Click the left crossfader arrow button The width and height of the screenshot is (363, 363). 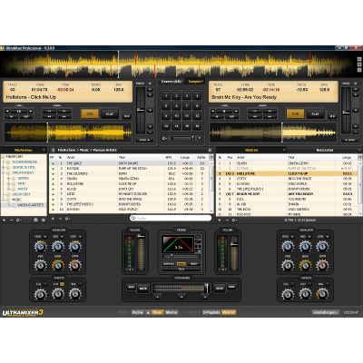point(157,297)
